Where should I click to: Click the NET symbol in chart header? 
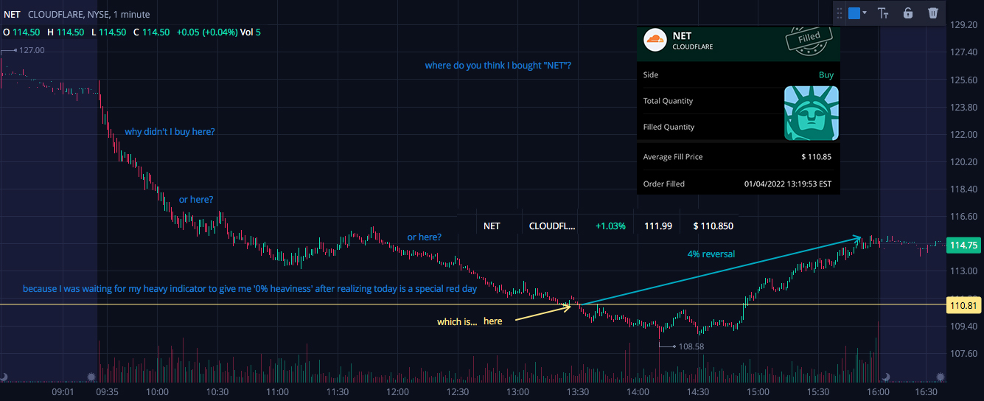12,14
